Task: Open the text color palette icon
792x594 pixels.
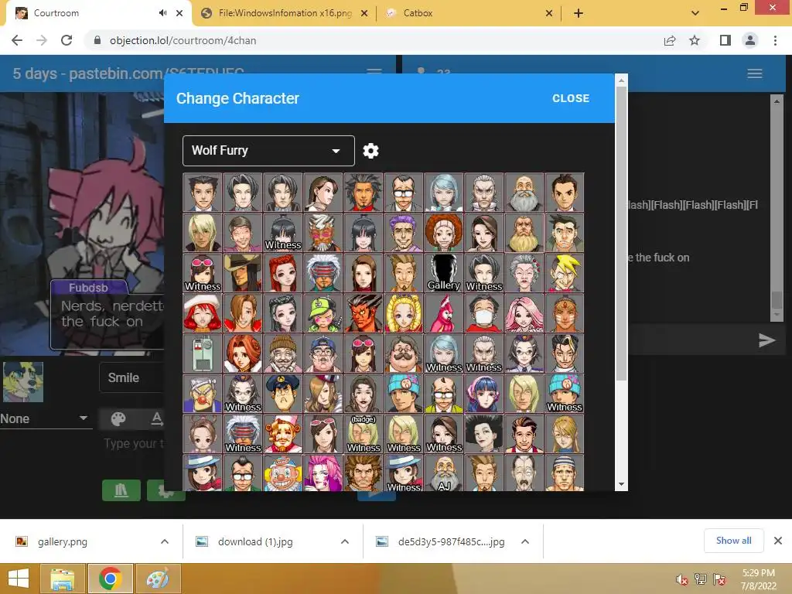Action: (x=118, y=418)
